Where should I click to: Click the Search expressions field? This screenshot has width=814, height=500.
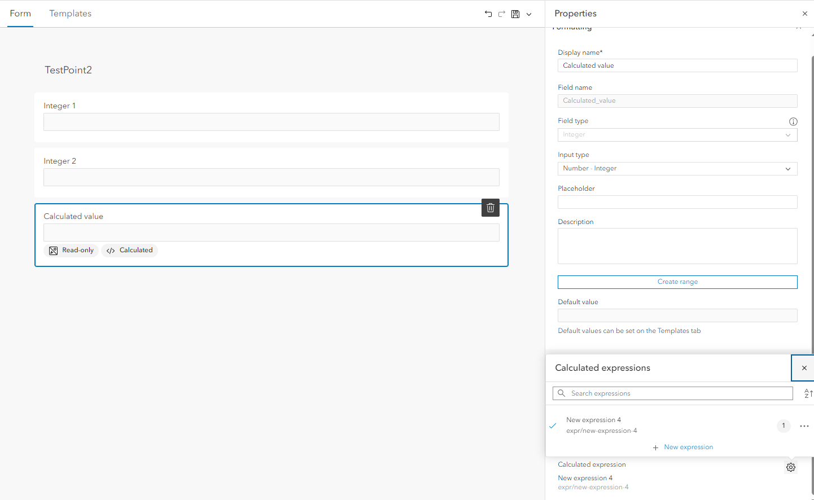[677, 393]
